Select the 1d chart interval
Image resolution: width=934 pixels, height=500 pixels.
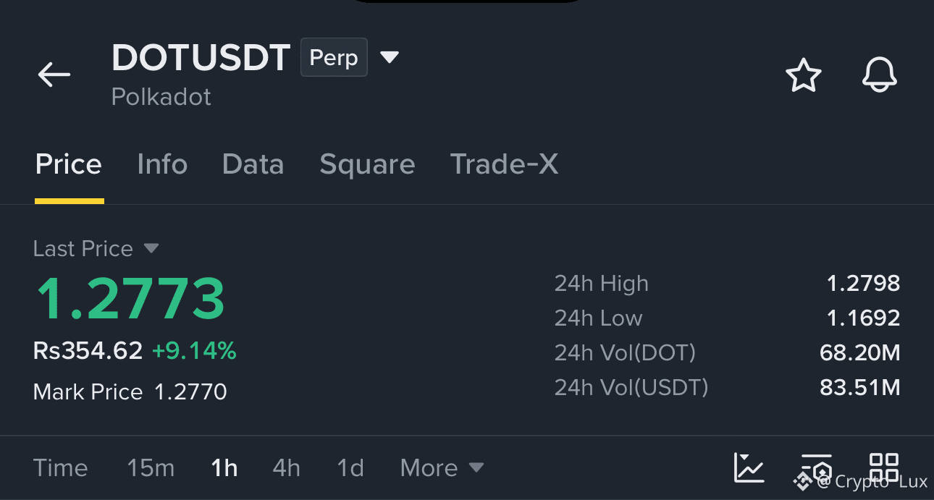click(350, 468)
